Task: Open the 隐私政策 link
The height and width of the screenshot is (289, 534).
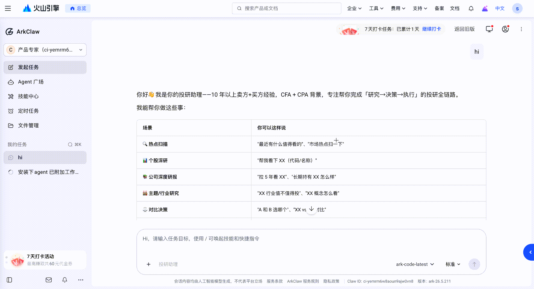Action: click(331, 281)
